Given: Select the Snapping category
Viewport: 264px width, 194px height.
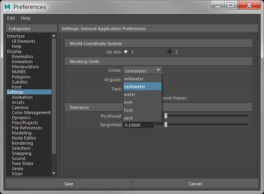Looking at the screenshot, I should click(x=22, y=153).
